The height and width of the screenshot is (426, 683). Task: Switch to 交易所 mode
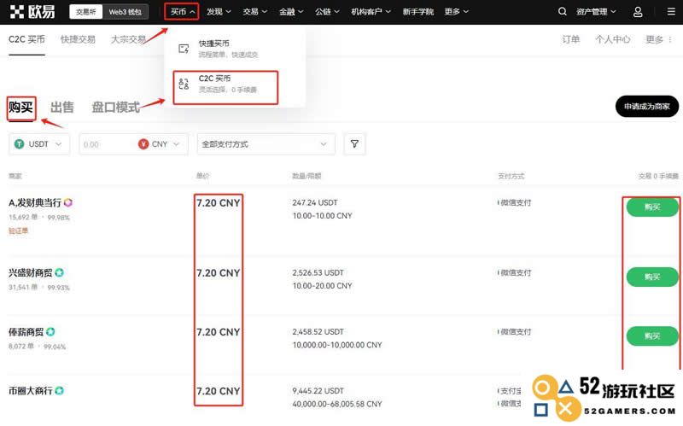point(86,12)
